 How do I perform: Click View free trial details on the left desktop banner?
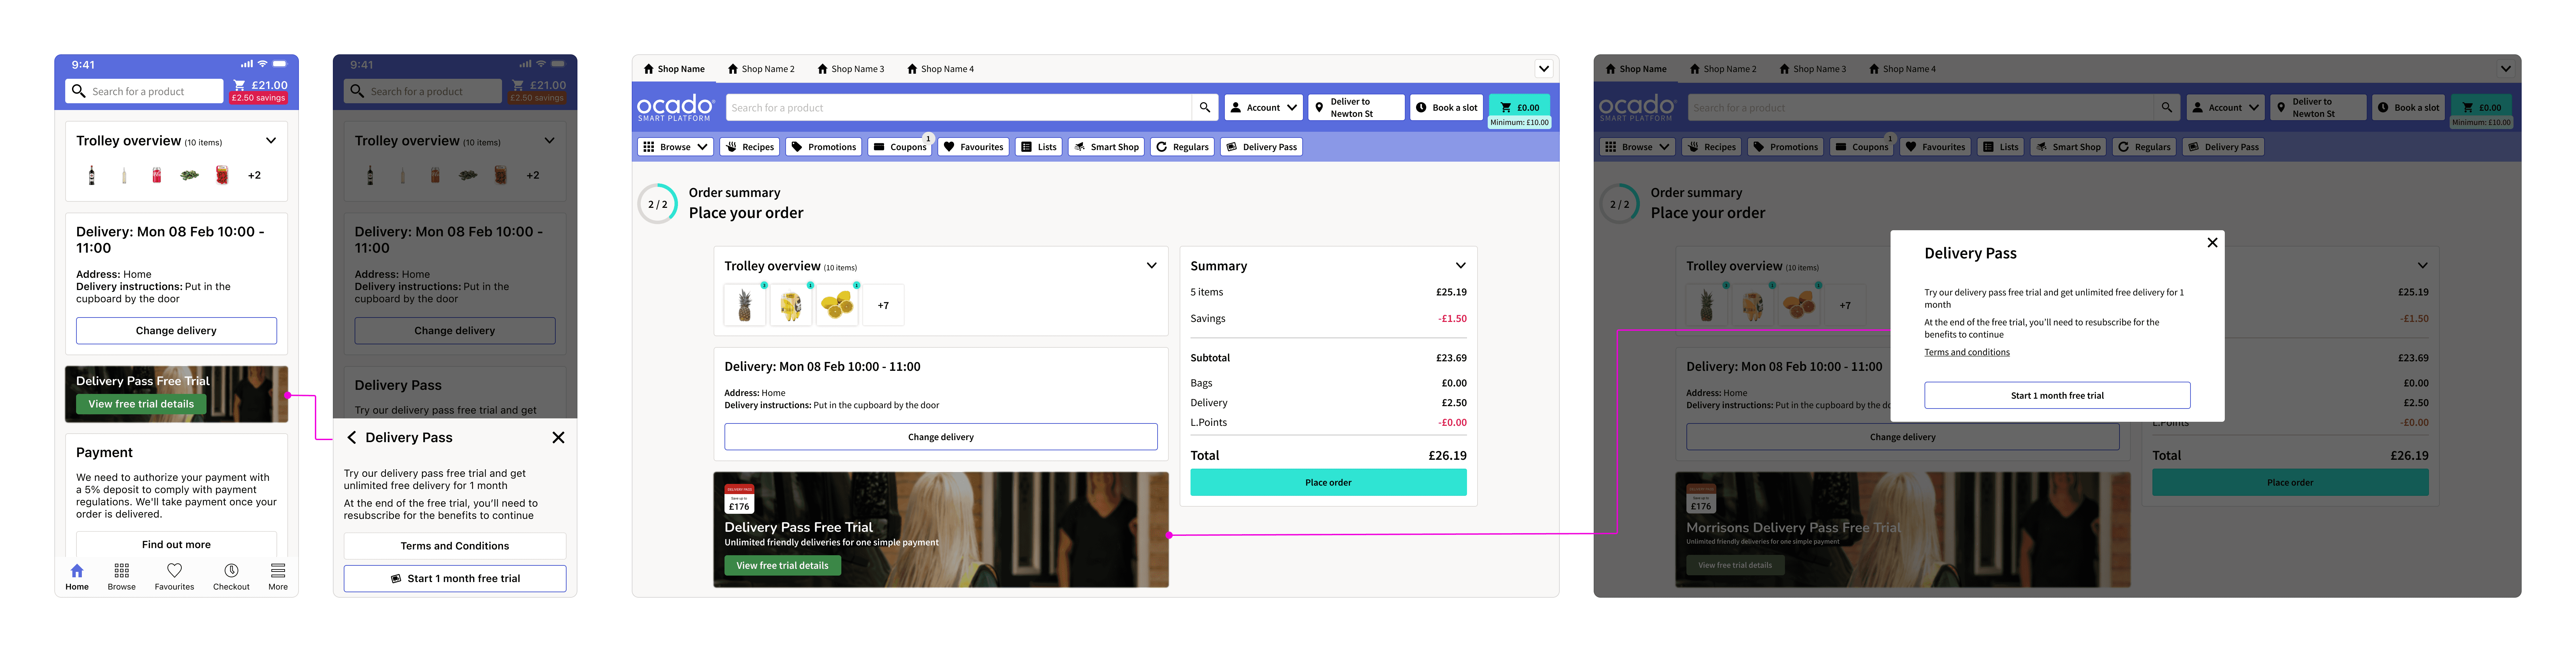[x=782, y=566]
